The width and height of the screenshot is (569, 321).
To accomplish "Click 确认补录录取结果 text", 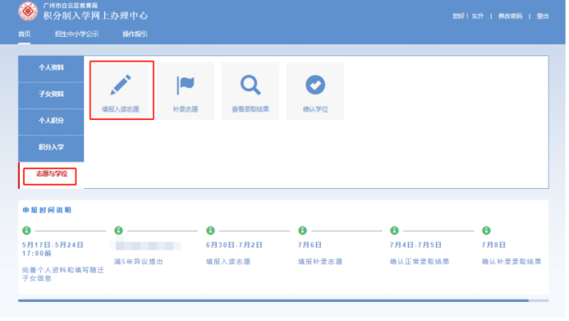I will coord(512,262).
